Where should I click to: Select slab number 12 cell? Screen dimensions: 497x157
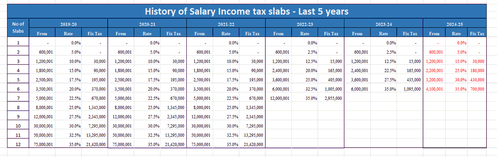(x=18, y=144)
